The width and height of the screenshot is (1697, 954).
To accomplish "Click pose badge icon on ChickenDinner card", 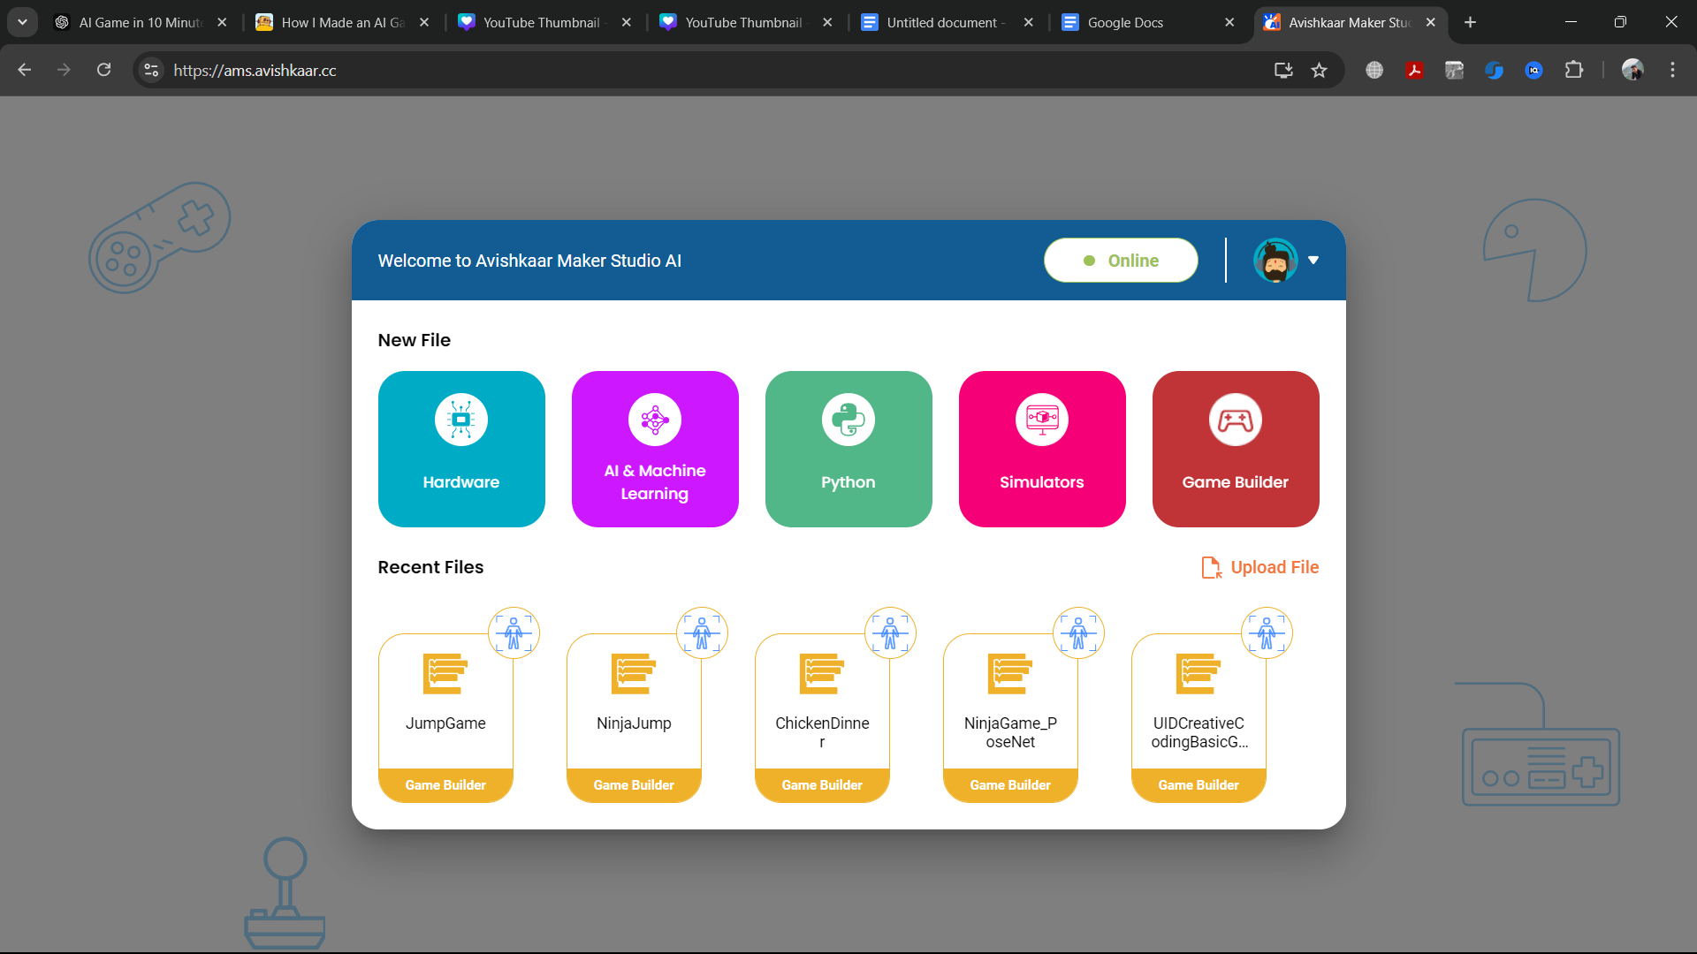I will tap(890, 633).
